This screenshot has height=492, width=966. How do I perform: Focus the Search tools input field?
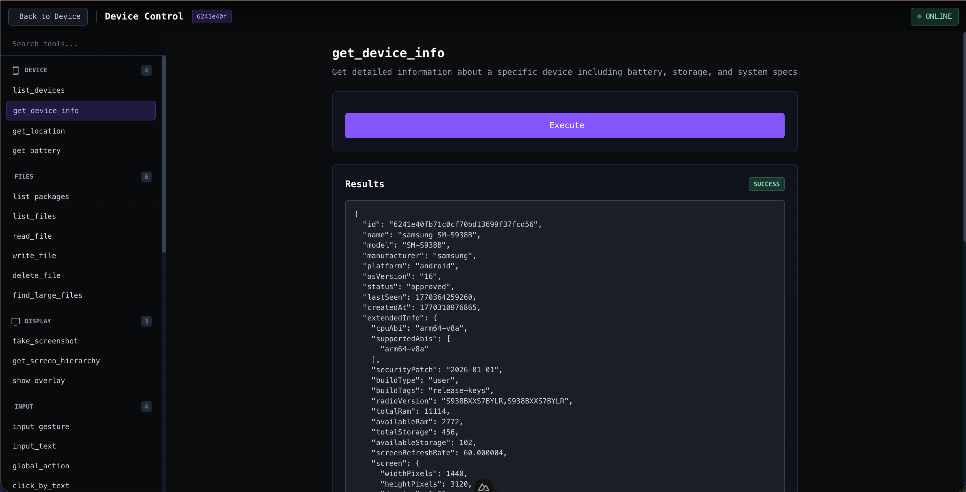83,44
